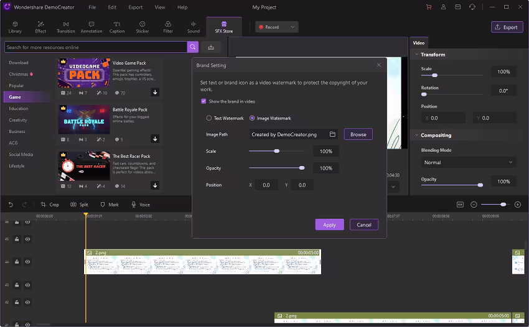The image size is (529, 327).
Task: Switch to the SFX Store tab
Action: pos(224,27)
